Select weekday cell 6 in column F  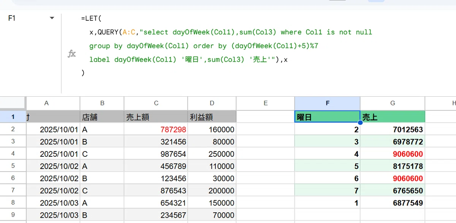[328, 178]
